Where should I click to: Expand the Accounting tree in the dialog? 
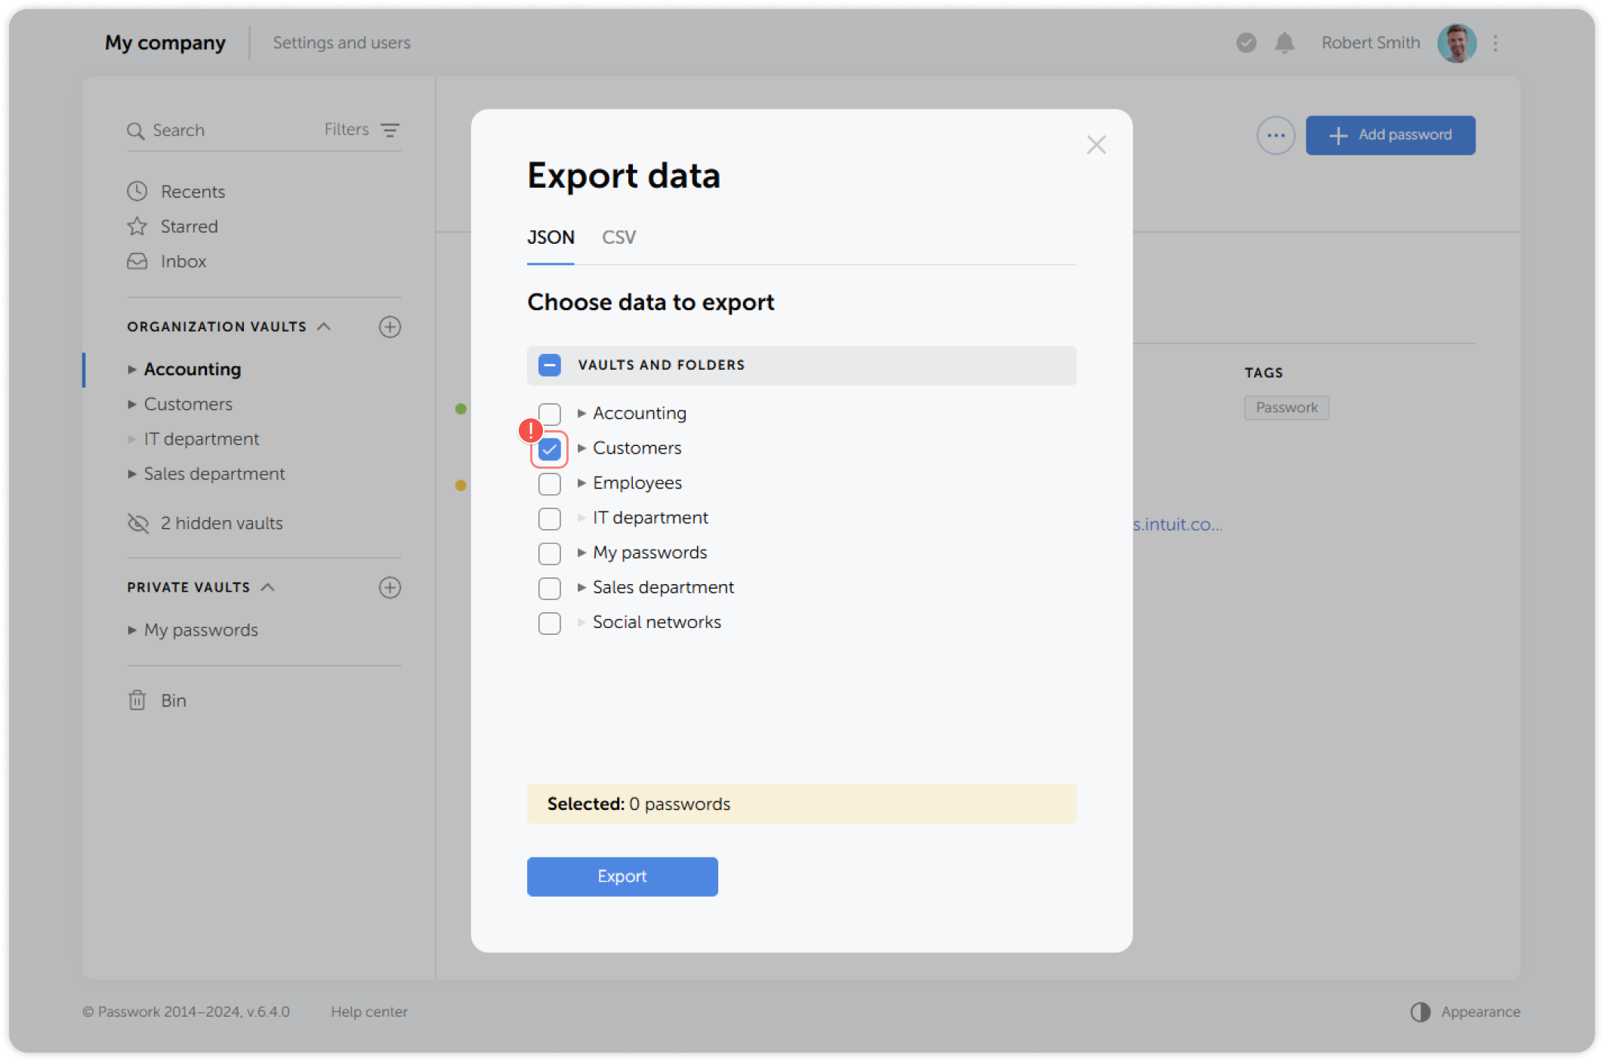(x=581, y=413)
